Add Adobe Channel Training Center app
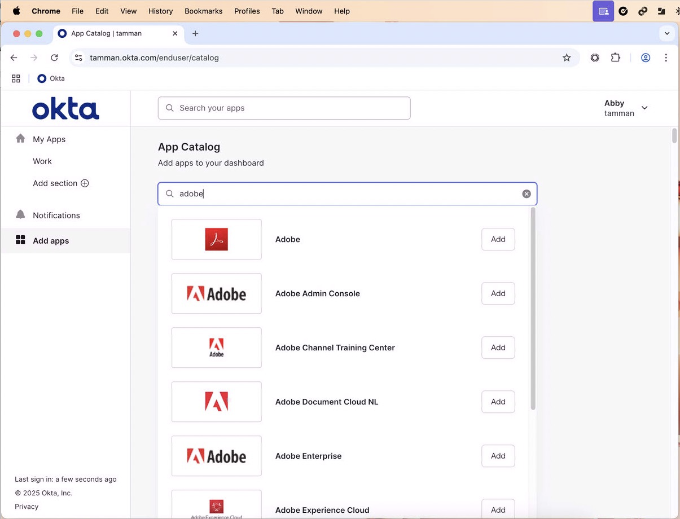The width and height of the screenshot is (680, 519). click(x=498, y=348)
